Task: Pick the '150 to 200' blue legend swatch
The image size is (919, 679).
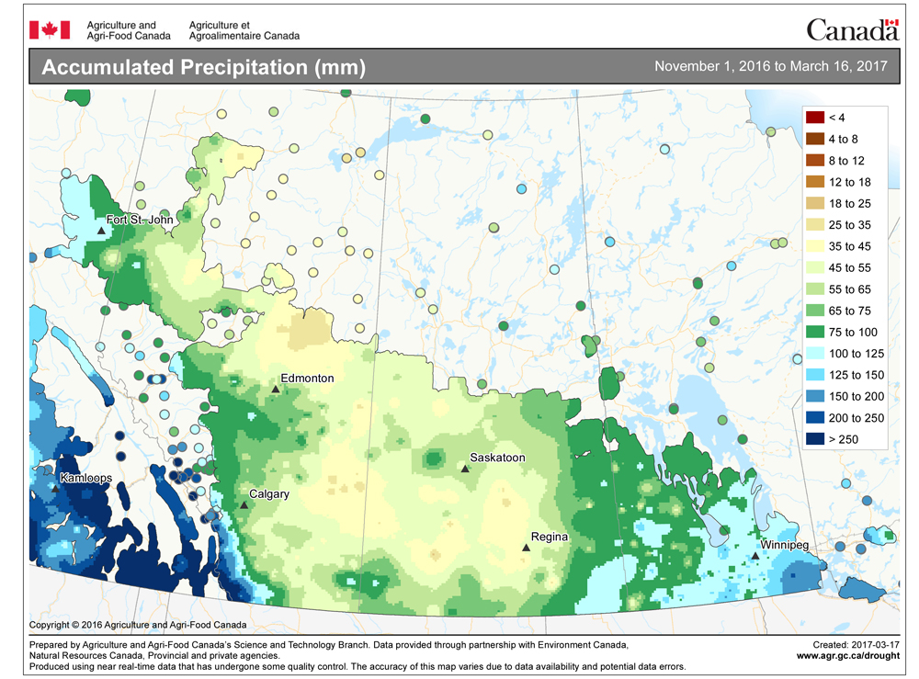Action: click(x=813, y=397)
